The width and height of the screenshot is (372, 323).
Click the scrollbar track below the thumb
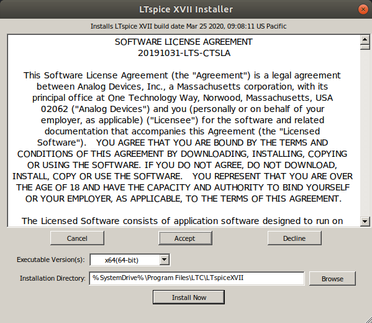pos(365,133)
